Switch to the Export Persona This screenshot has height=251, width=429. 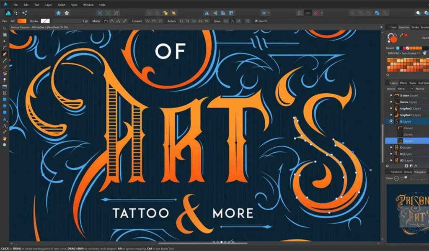coord(24,13)
